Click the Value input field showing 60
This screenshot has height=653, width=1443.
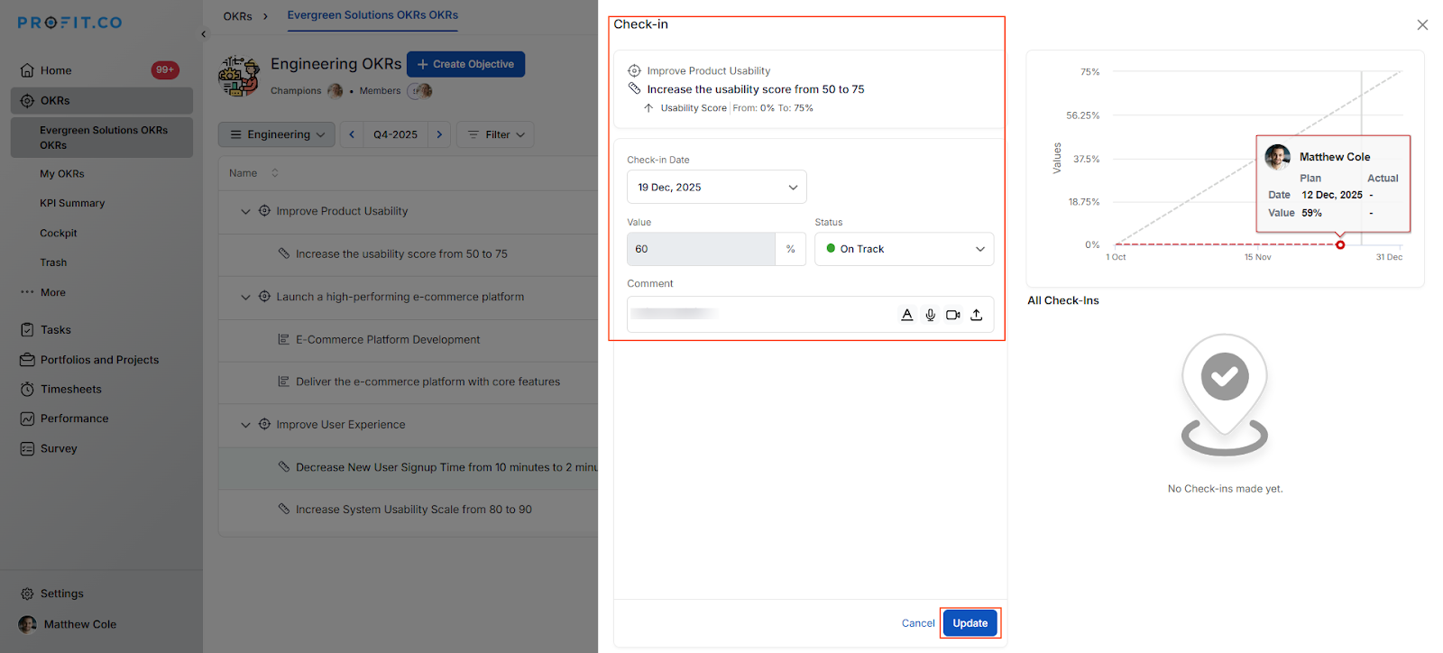701,249
